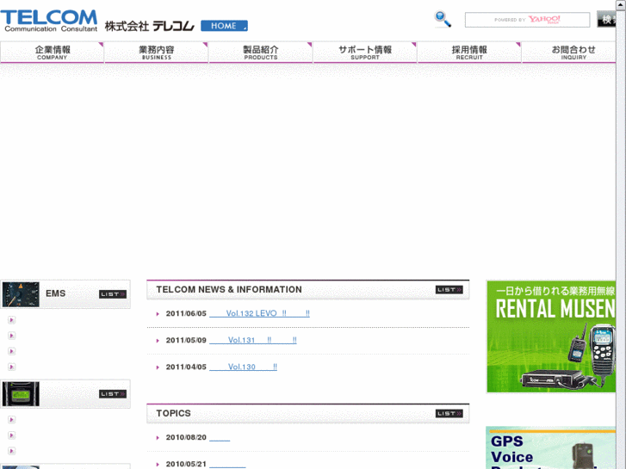The height and width of the screenshot is (469, 626).
Task: Click the blue HOME button
Action: 224,26
